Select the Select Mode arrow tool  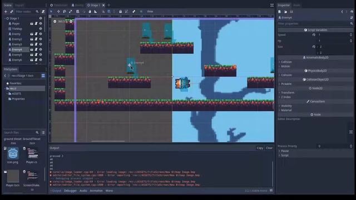(51, 11)
